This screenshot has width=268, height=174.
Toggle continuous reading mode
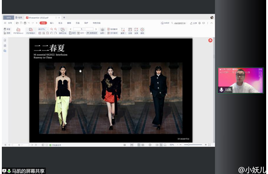pos(92,33)
